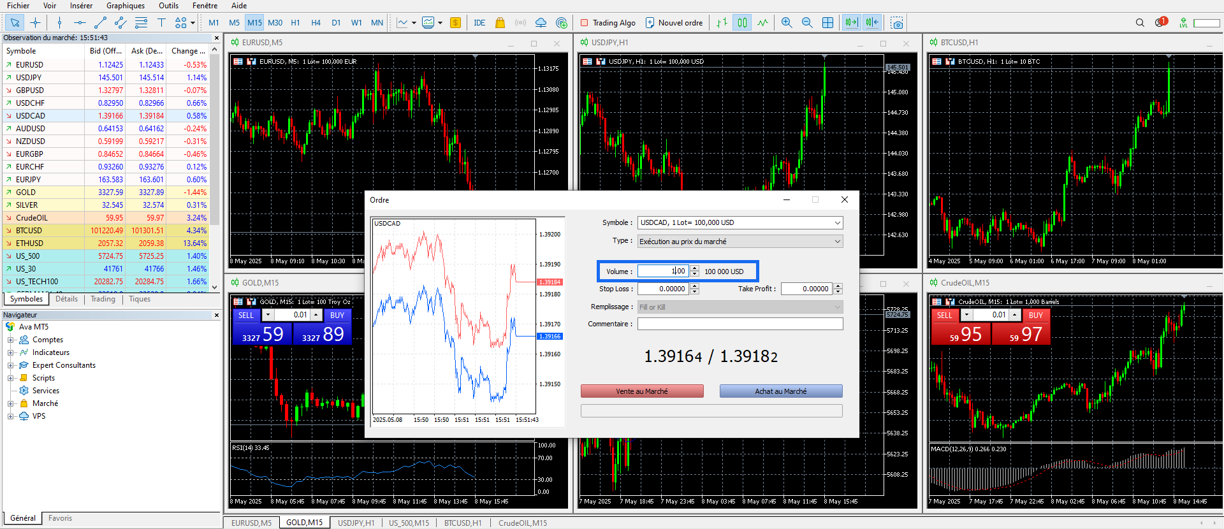Focus the Volume input field

[x=663, y=271]
